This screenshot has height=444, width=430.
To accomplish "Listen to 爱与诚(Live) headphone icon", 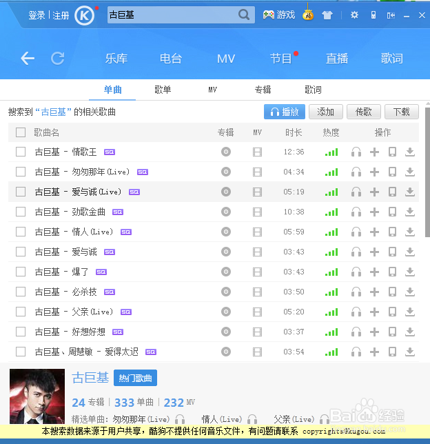I will [356, 192].
